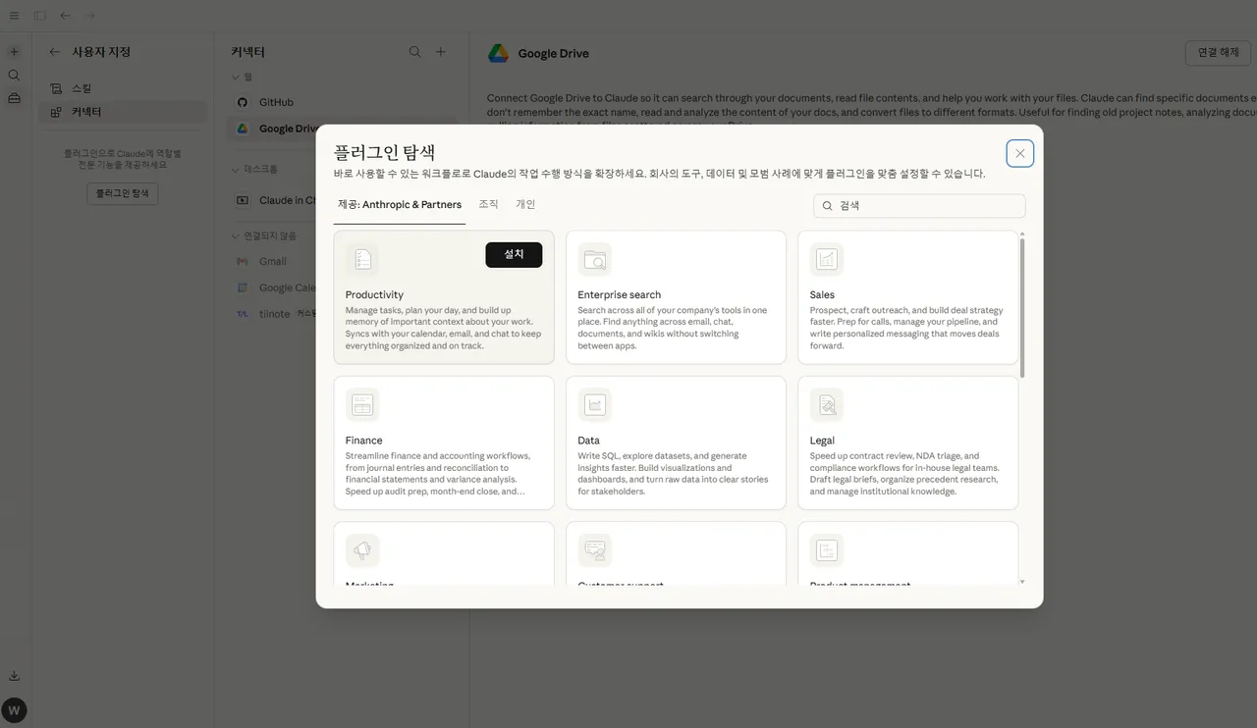Collapse the 연결되지 않음 section
The height and width of the screenshot is (728, 1257).
point(236,236)
